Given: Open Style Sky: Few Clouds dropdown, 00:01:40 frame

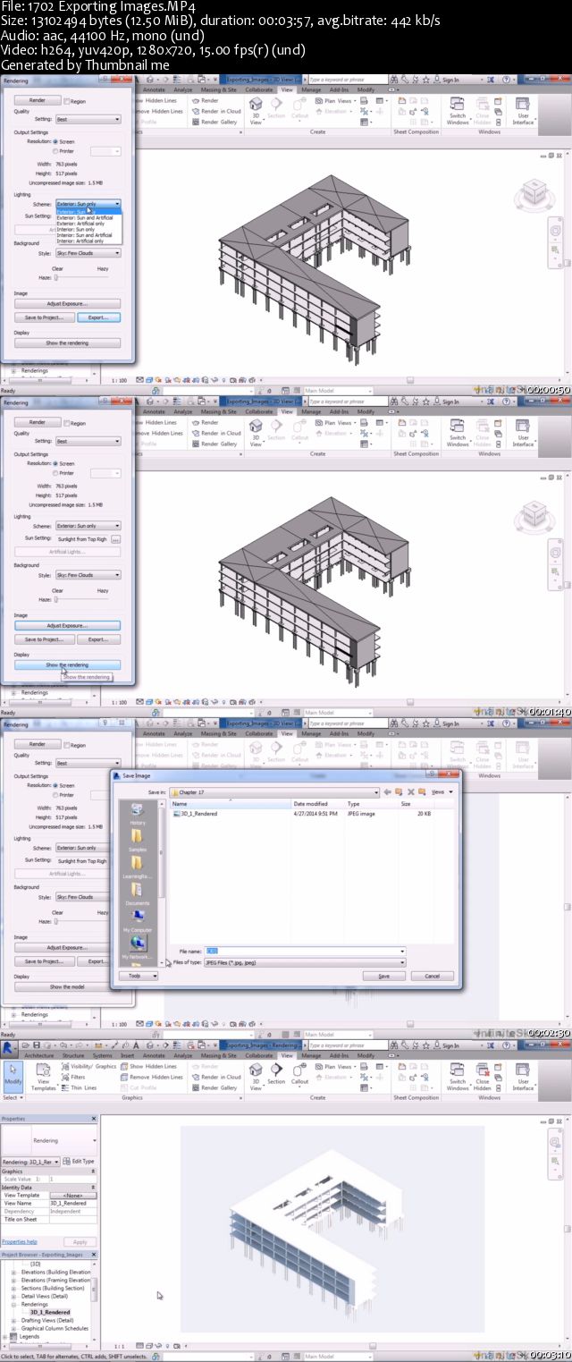Looking at the screenshot, I should point(88,575).
